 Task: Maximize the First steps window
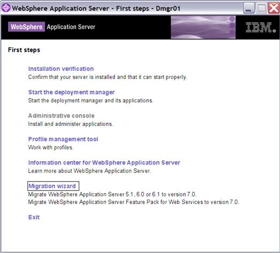click(x=261, y=8)
